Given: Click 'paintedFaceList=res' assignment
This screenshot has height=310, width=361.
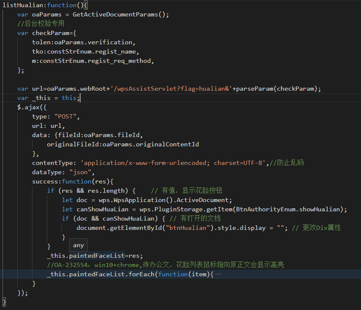Looking at the screenshot, I should pyautogui.click(x=104, y=256).
